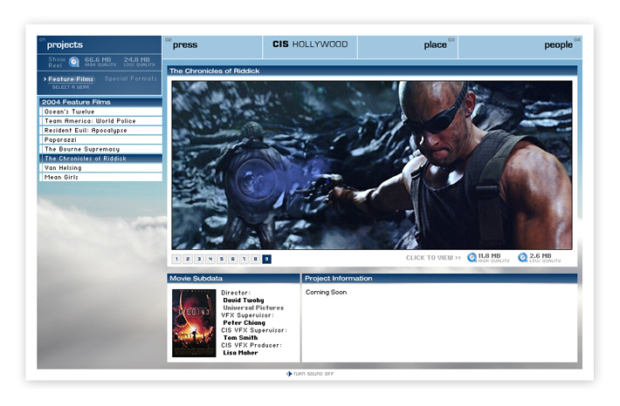Click the large Riddick movie still
620x406 pixels.
click(x=372, y=165)
